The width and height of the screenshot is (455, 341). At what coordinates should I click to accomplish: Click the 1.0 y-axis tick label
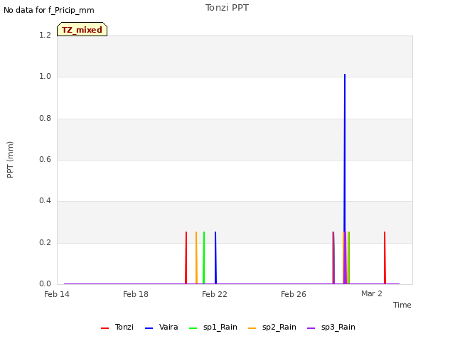pos(45,76)
